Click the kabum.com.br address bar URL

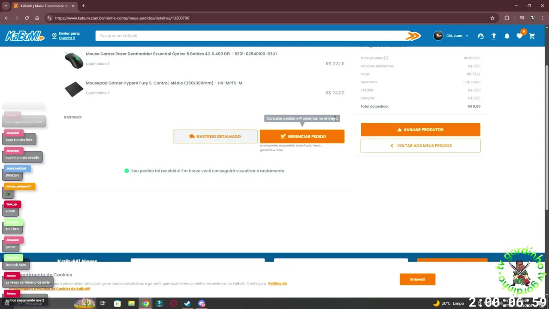coord(122,18)
